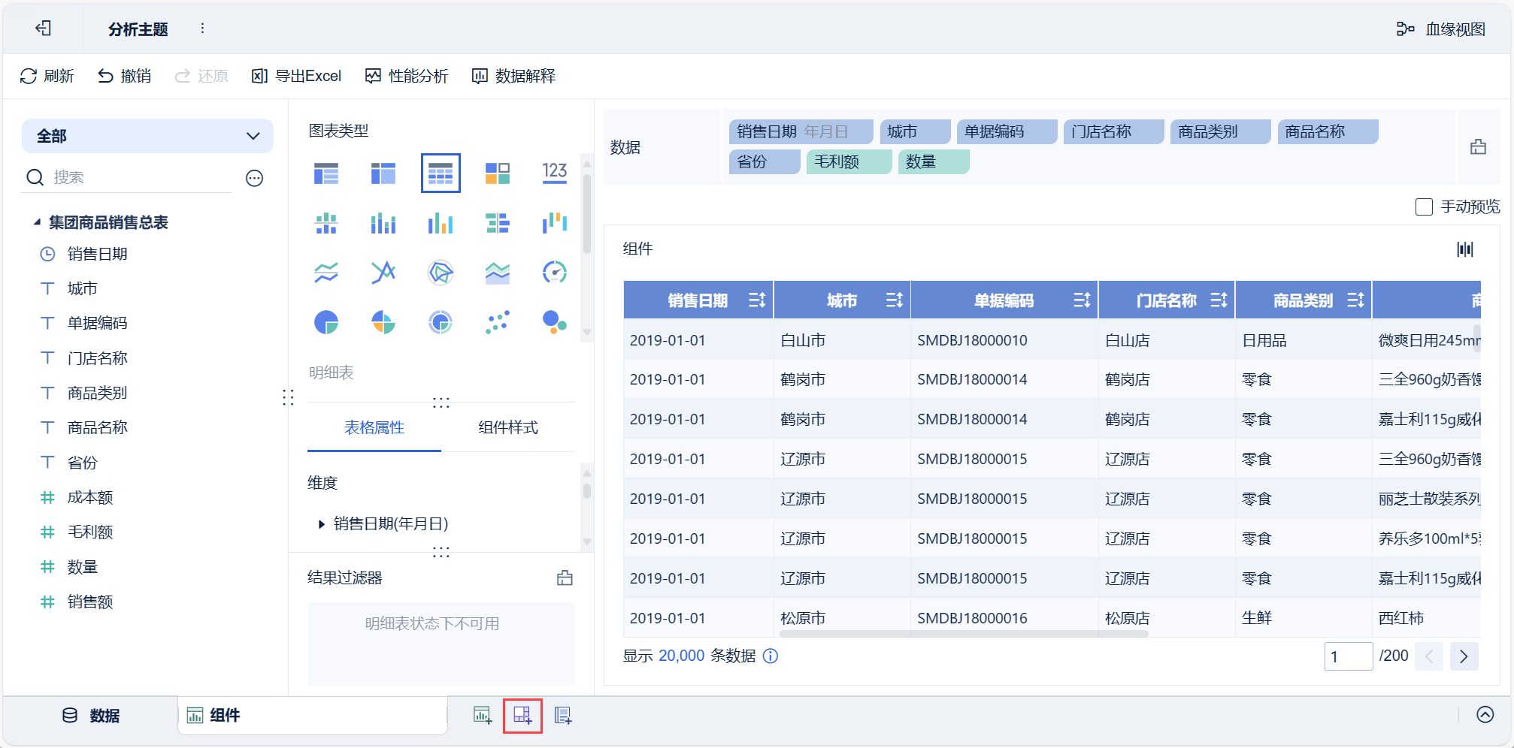Sort the table by the 销售日期 column icon
The width and height of the screenshot is (1514, 748).
(757, 300)
